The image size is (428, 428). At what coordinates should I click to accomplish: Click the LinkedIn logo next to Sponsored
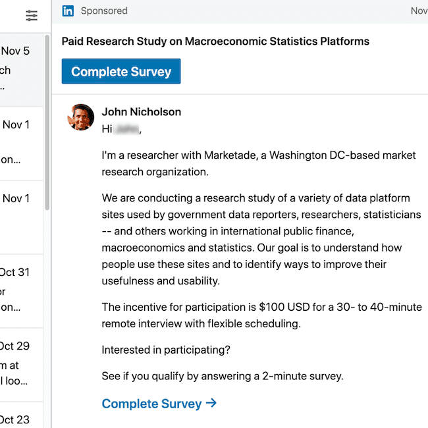pos(68,11)
